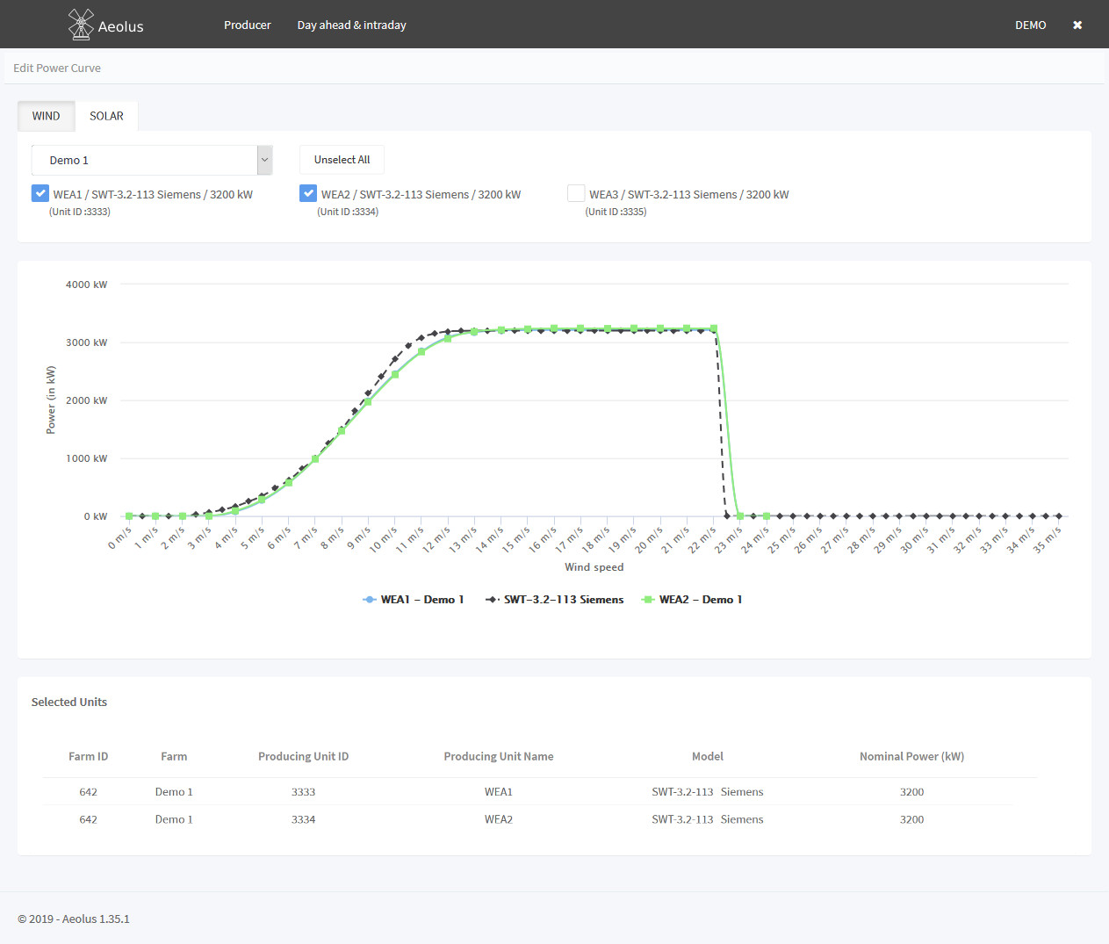
Task: Click the X icon in the top bar
Action: (x=1077, y=25)
